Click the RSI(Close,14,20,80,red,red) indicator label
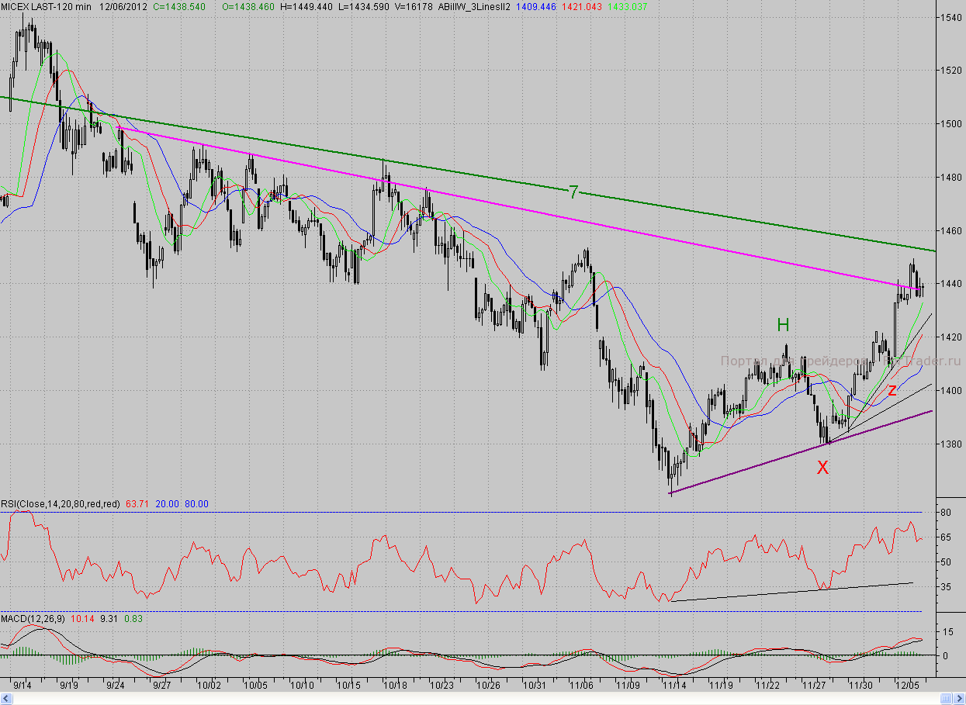The height and width of the screenshot is (705, 966). pos(61,503)
